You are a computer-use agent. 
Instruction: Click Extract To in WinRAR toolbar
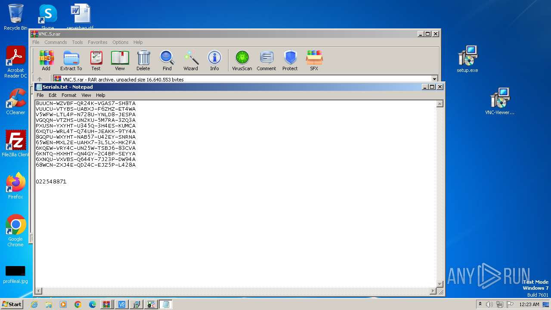tap(71, 60)
